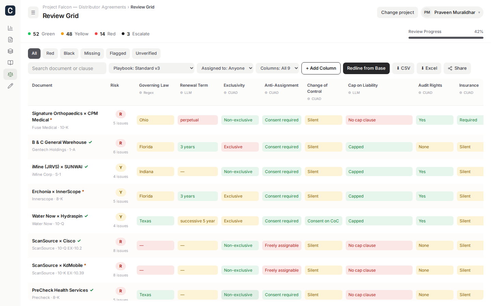Click the R risk badge for Signature Orthopaedics
The image size is (491, 306).
(121, 115)
